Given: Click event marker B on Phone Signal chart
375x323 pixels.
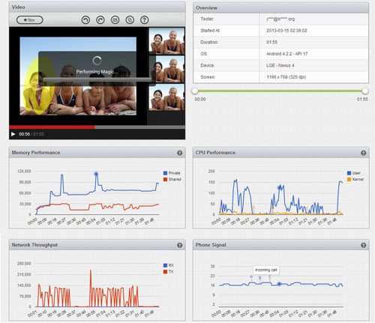Looking at the screenshot, I should (x=260, y=278).
